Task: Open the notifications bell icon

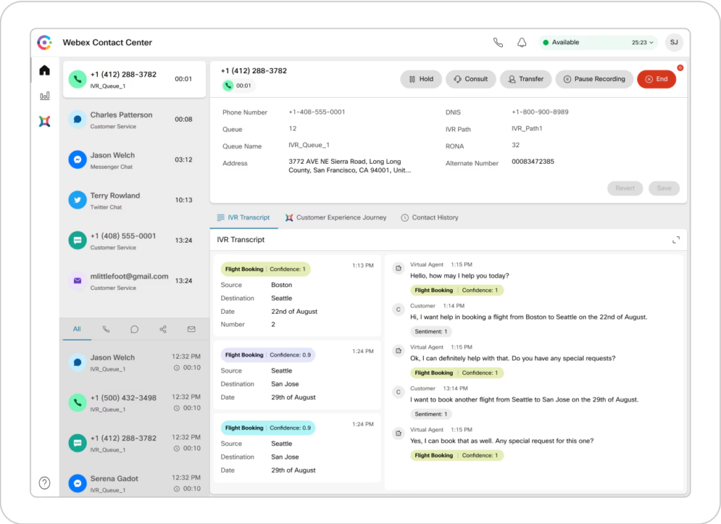Action: (x=522, y=43)
